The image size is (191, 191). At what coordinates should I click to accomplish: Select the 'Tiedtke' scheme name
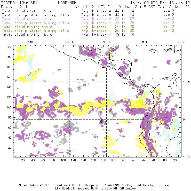click(61, 185)
